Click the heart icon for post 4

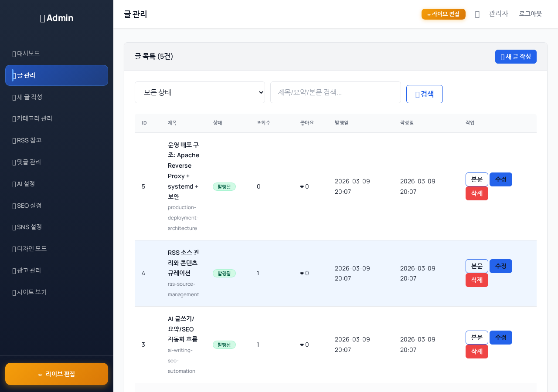pyautogui.click(x=302, y=274)
